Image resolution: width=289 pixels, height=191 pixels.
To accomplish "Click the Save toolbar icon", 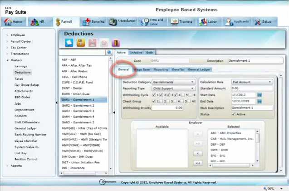I will click(x=80, y=43).
